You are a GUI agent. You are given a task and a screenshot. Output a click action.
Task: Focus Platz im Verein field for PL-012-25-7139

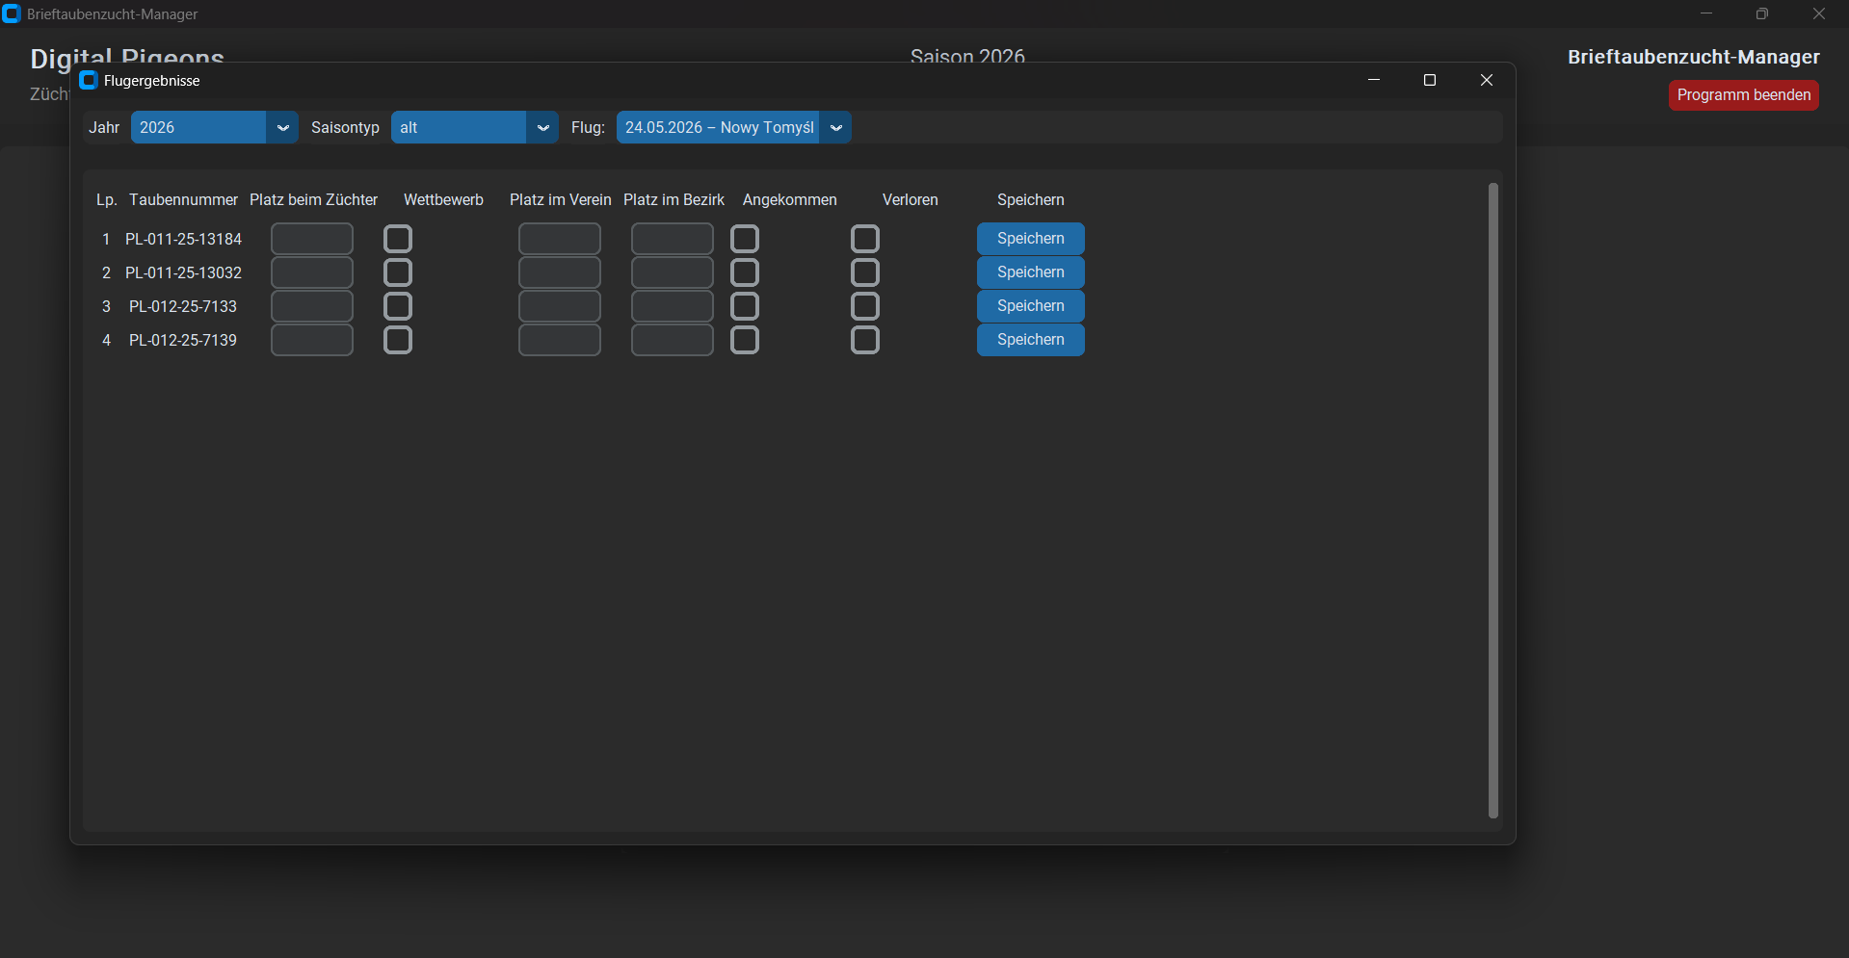point(560,340)
